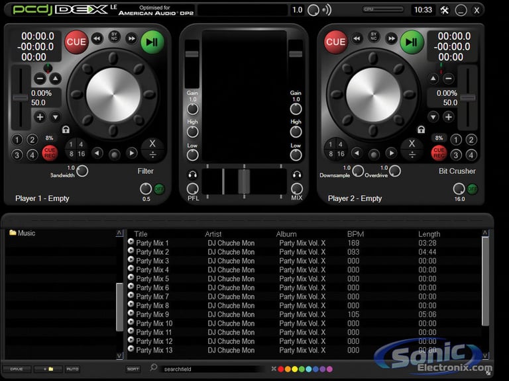Select the Party Mix 9 track row
Viewport: 509px width, 381px height.
304,314
